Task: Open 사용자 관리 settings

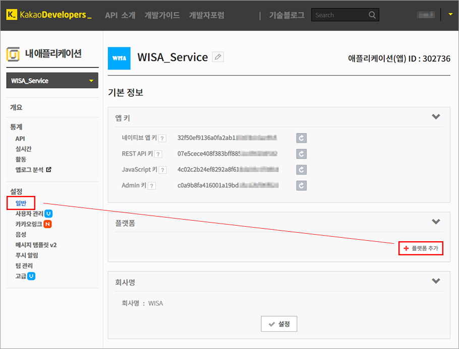Action: click(x=29, y=214)
